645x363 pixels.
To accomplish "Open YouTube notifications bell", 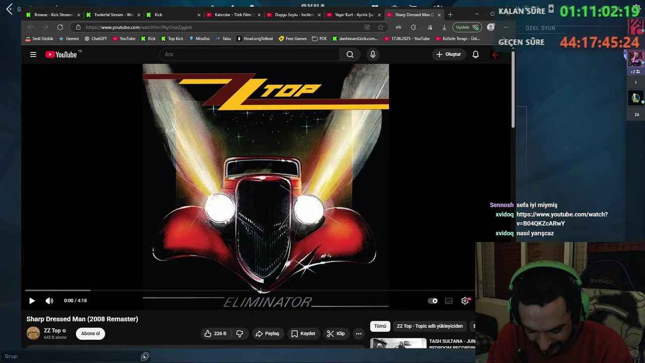I will point(476,54).
